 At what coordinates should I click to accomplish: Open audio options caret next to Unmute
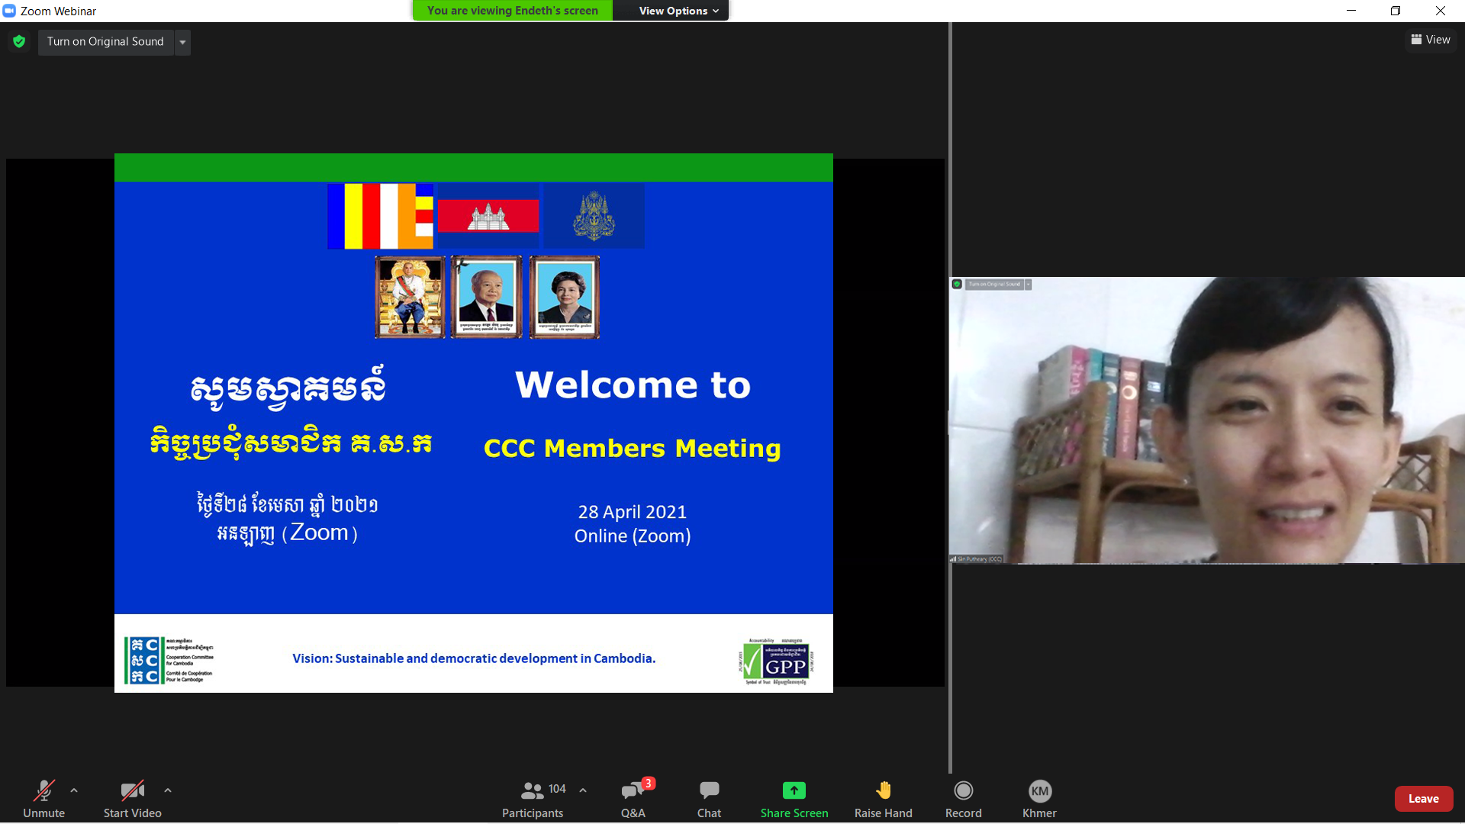click(74, 790)
